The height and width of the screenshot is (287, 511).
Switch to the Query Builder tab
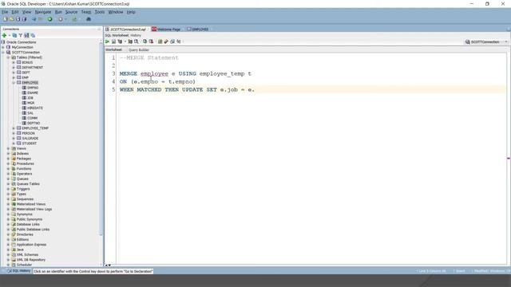pyautogui.click(x=139, y=50)
